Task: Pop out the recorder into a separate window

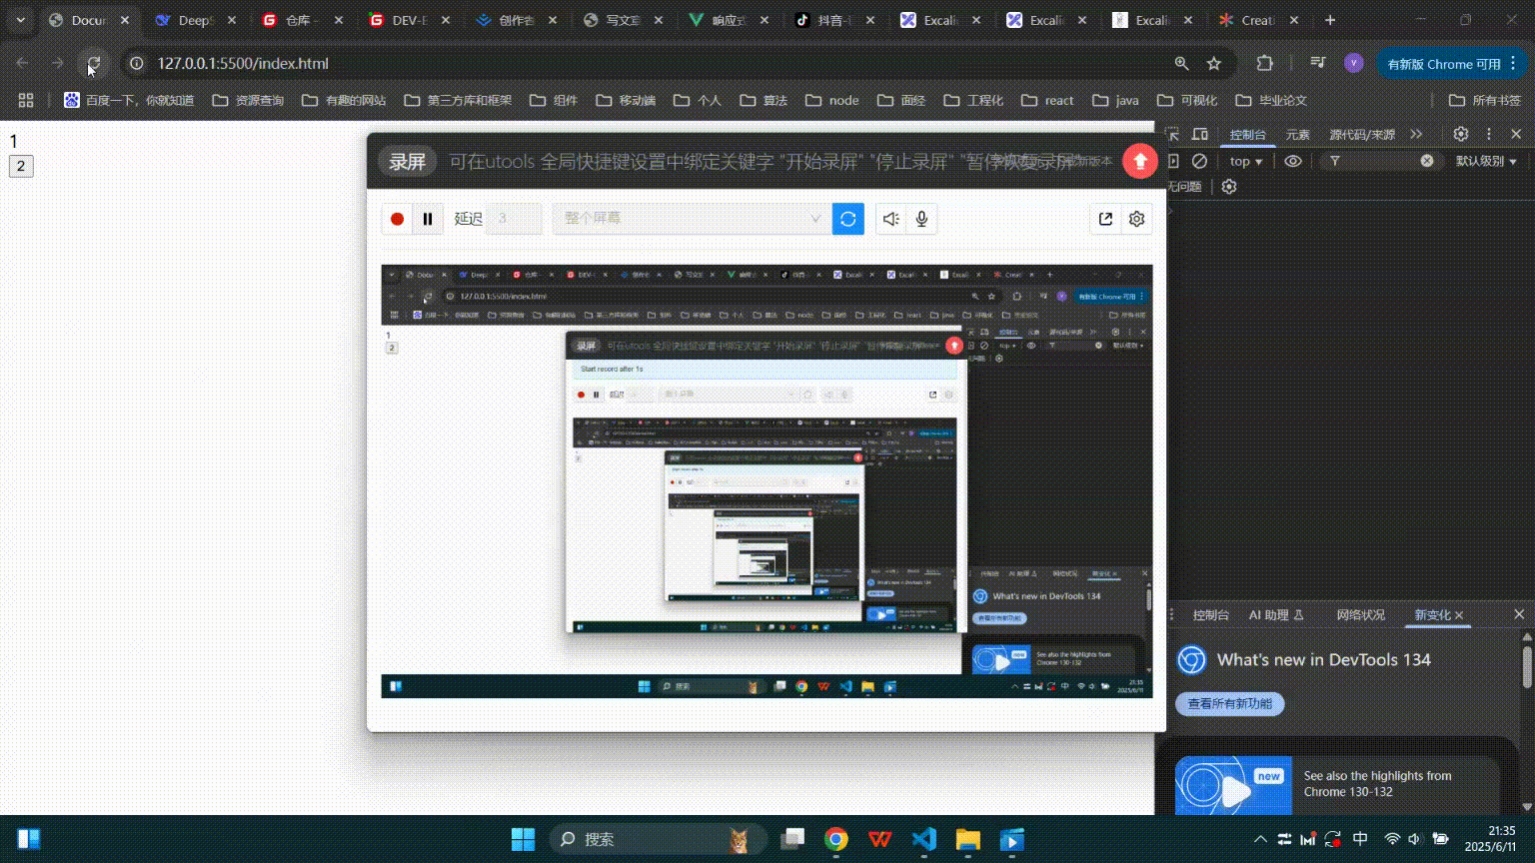Action: (x=1104, y=219)
